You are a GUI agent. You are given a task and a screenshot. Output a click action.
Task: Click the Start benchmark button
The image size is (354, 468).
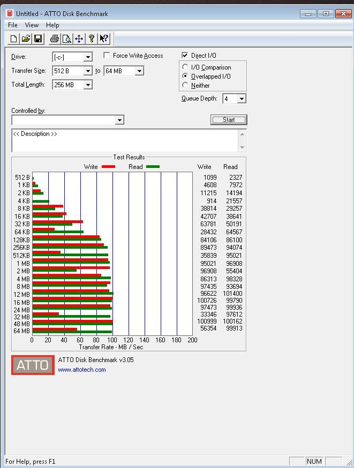pos(229,120)
